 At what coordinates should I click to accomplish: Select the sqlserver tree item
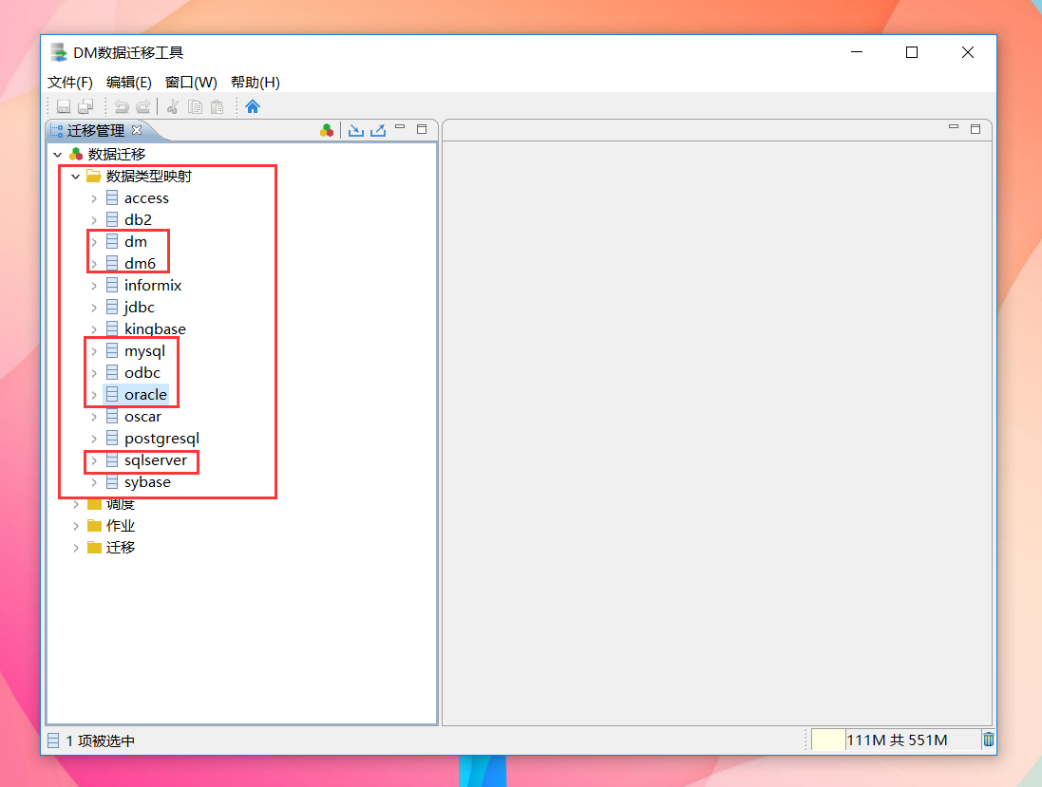click(156, 460)
